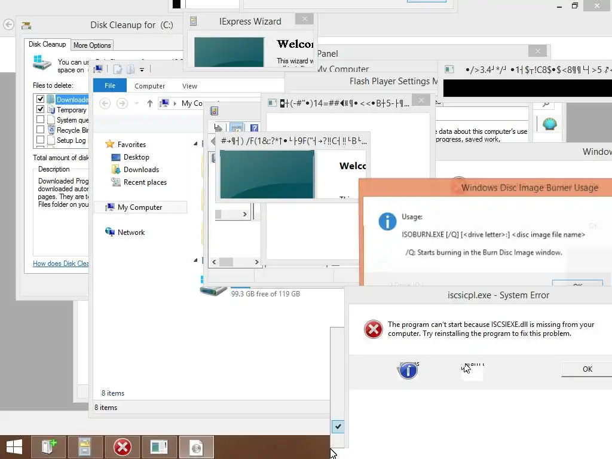
Task: Expand the address bar My Computer chevron
Action: (175, 103)
